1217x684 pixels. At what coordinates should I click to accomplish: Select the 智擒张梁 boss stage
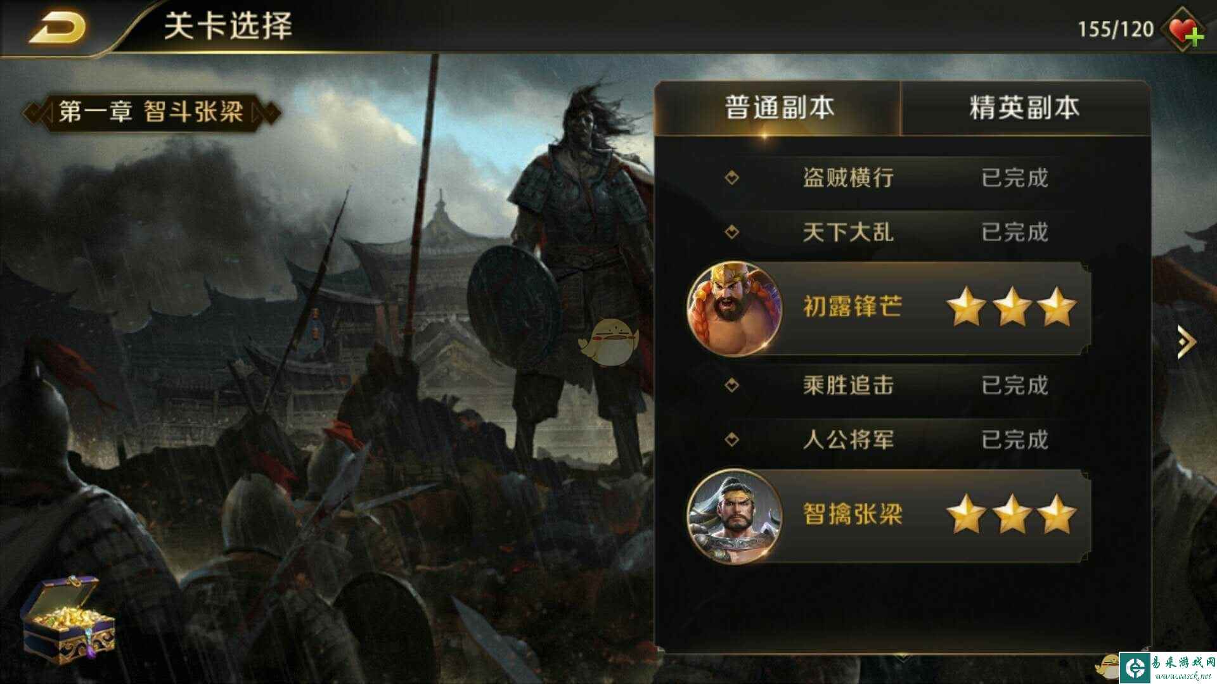(x=887, y=516)
